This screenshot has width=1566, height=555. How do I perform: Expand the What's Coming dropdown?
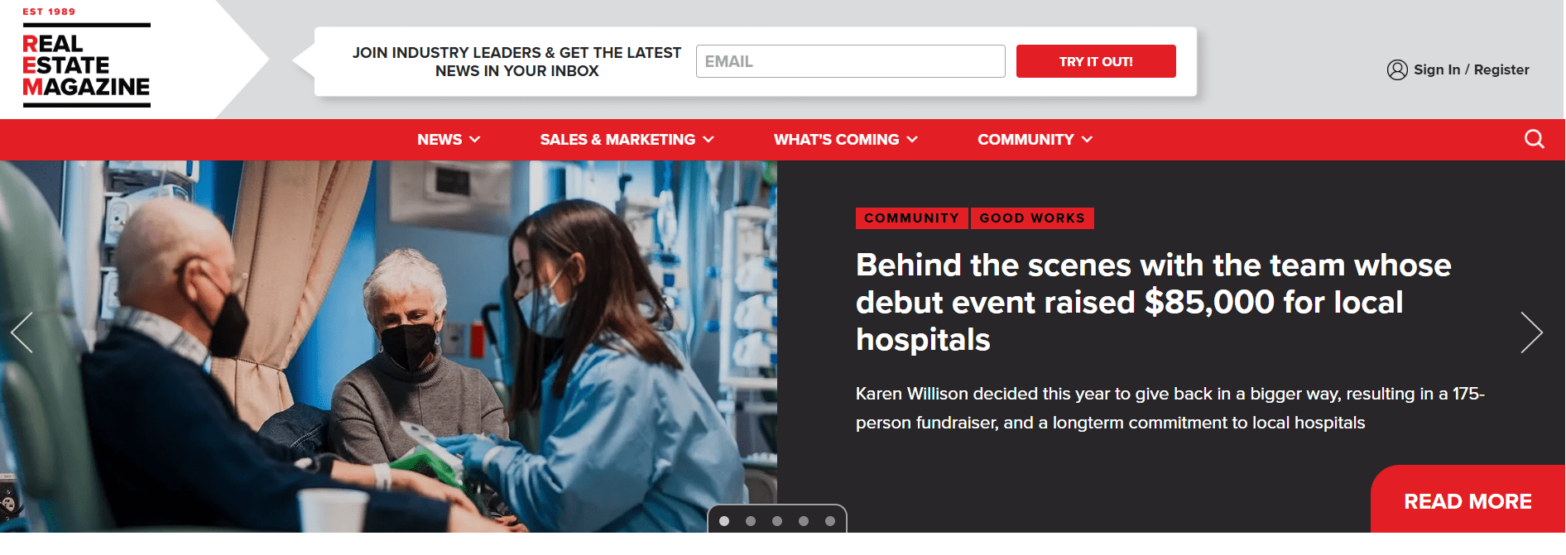845,140
